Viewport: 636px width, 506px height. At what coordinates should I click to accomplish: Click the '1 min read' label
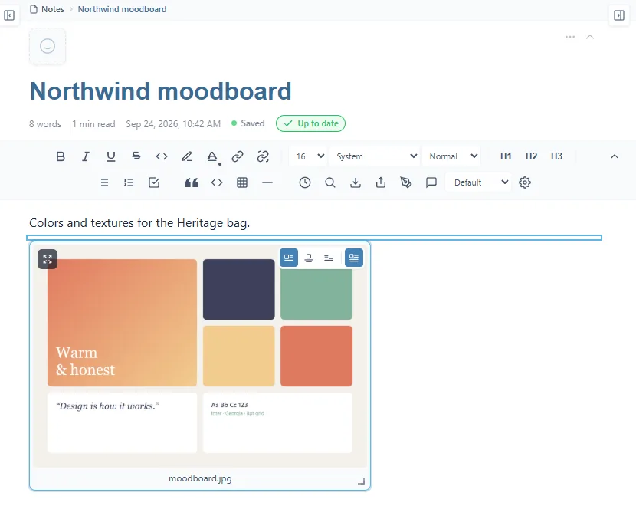coord(93,124)
